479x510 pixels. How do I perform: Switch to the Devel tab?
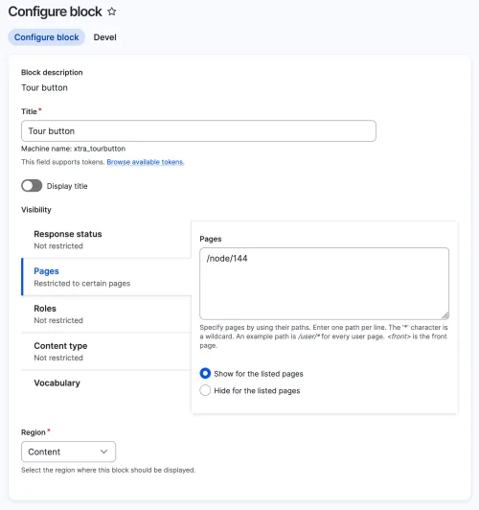pos(105,37)
